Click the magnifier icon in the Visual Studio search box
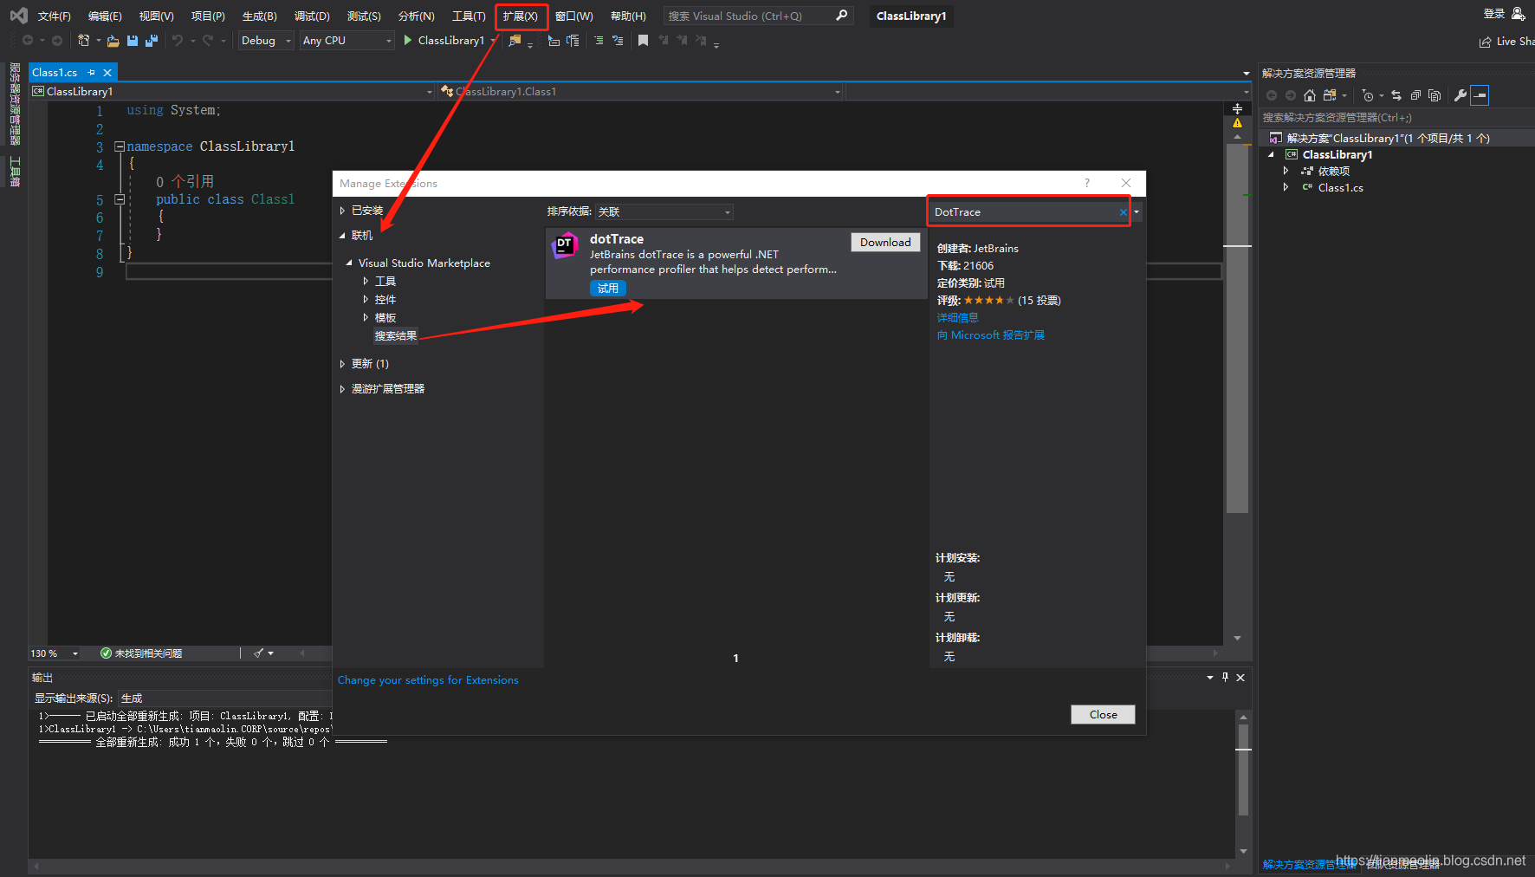1535x877 pixels. (x=841, y=16)
